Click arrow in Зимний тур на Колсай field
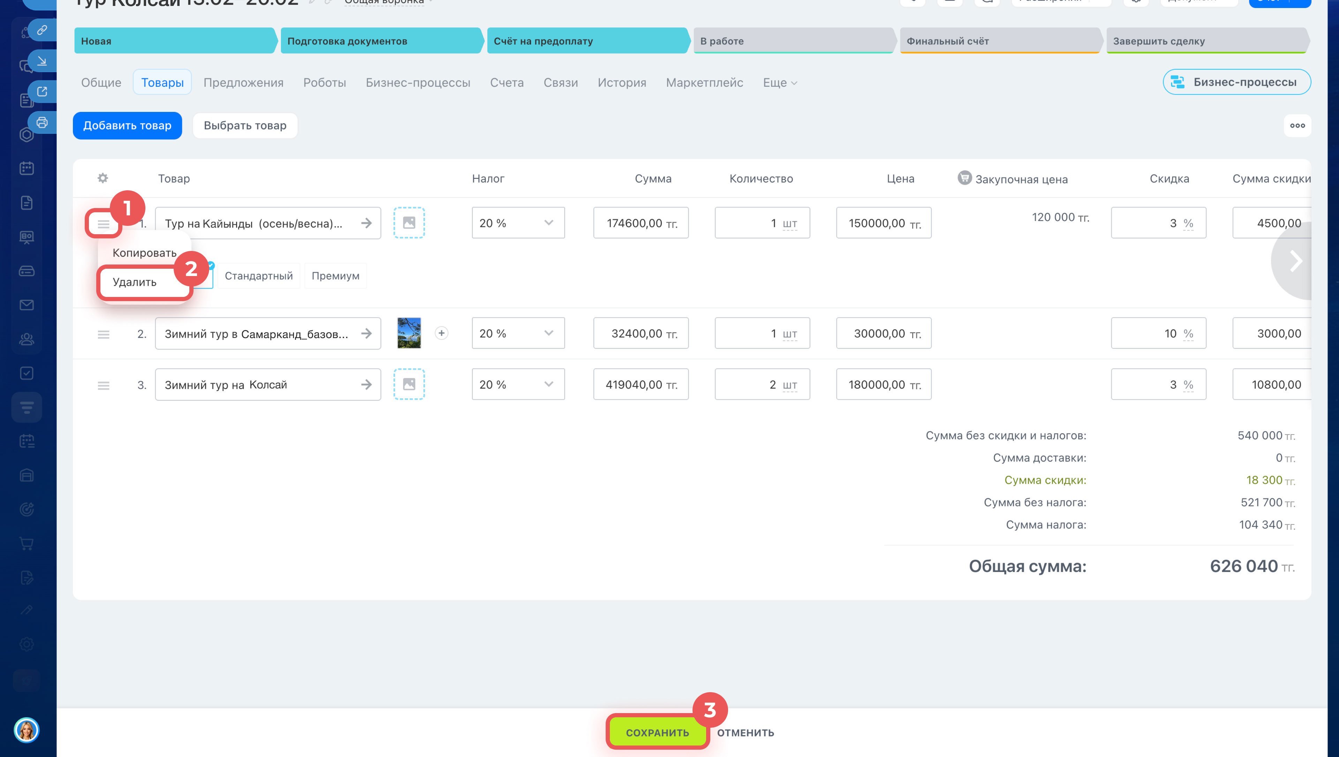 pos(366,385)
